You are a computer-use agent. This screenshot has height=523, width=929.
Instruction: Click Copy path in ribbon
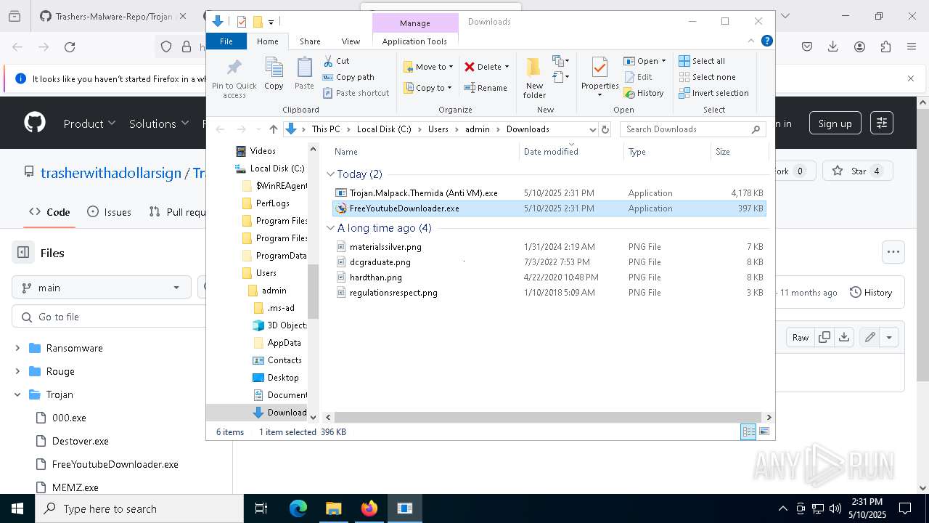click(x=348, y=77)
